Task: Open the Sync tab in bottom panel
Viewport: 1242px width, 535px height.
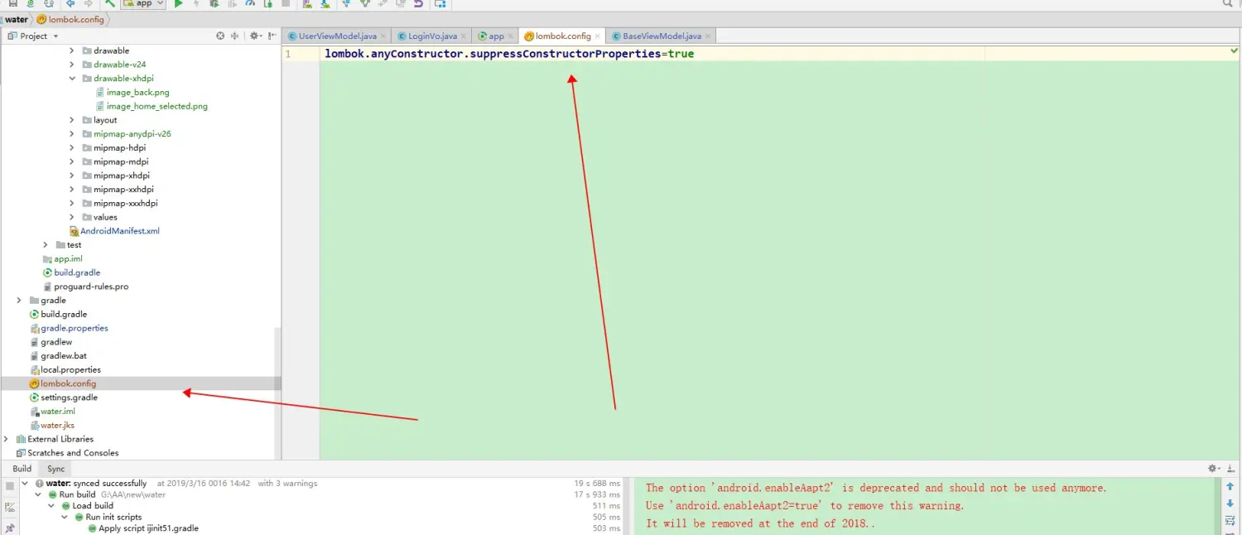Action: pyautogui.click(x=55, y=469)
